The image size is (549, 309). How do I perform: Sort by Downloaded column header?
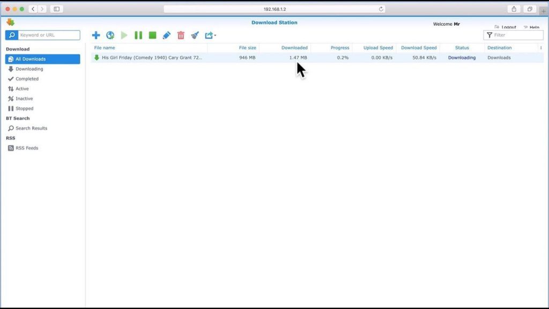point(294,48)
